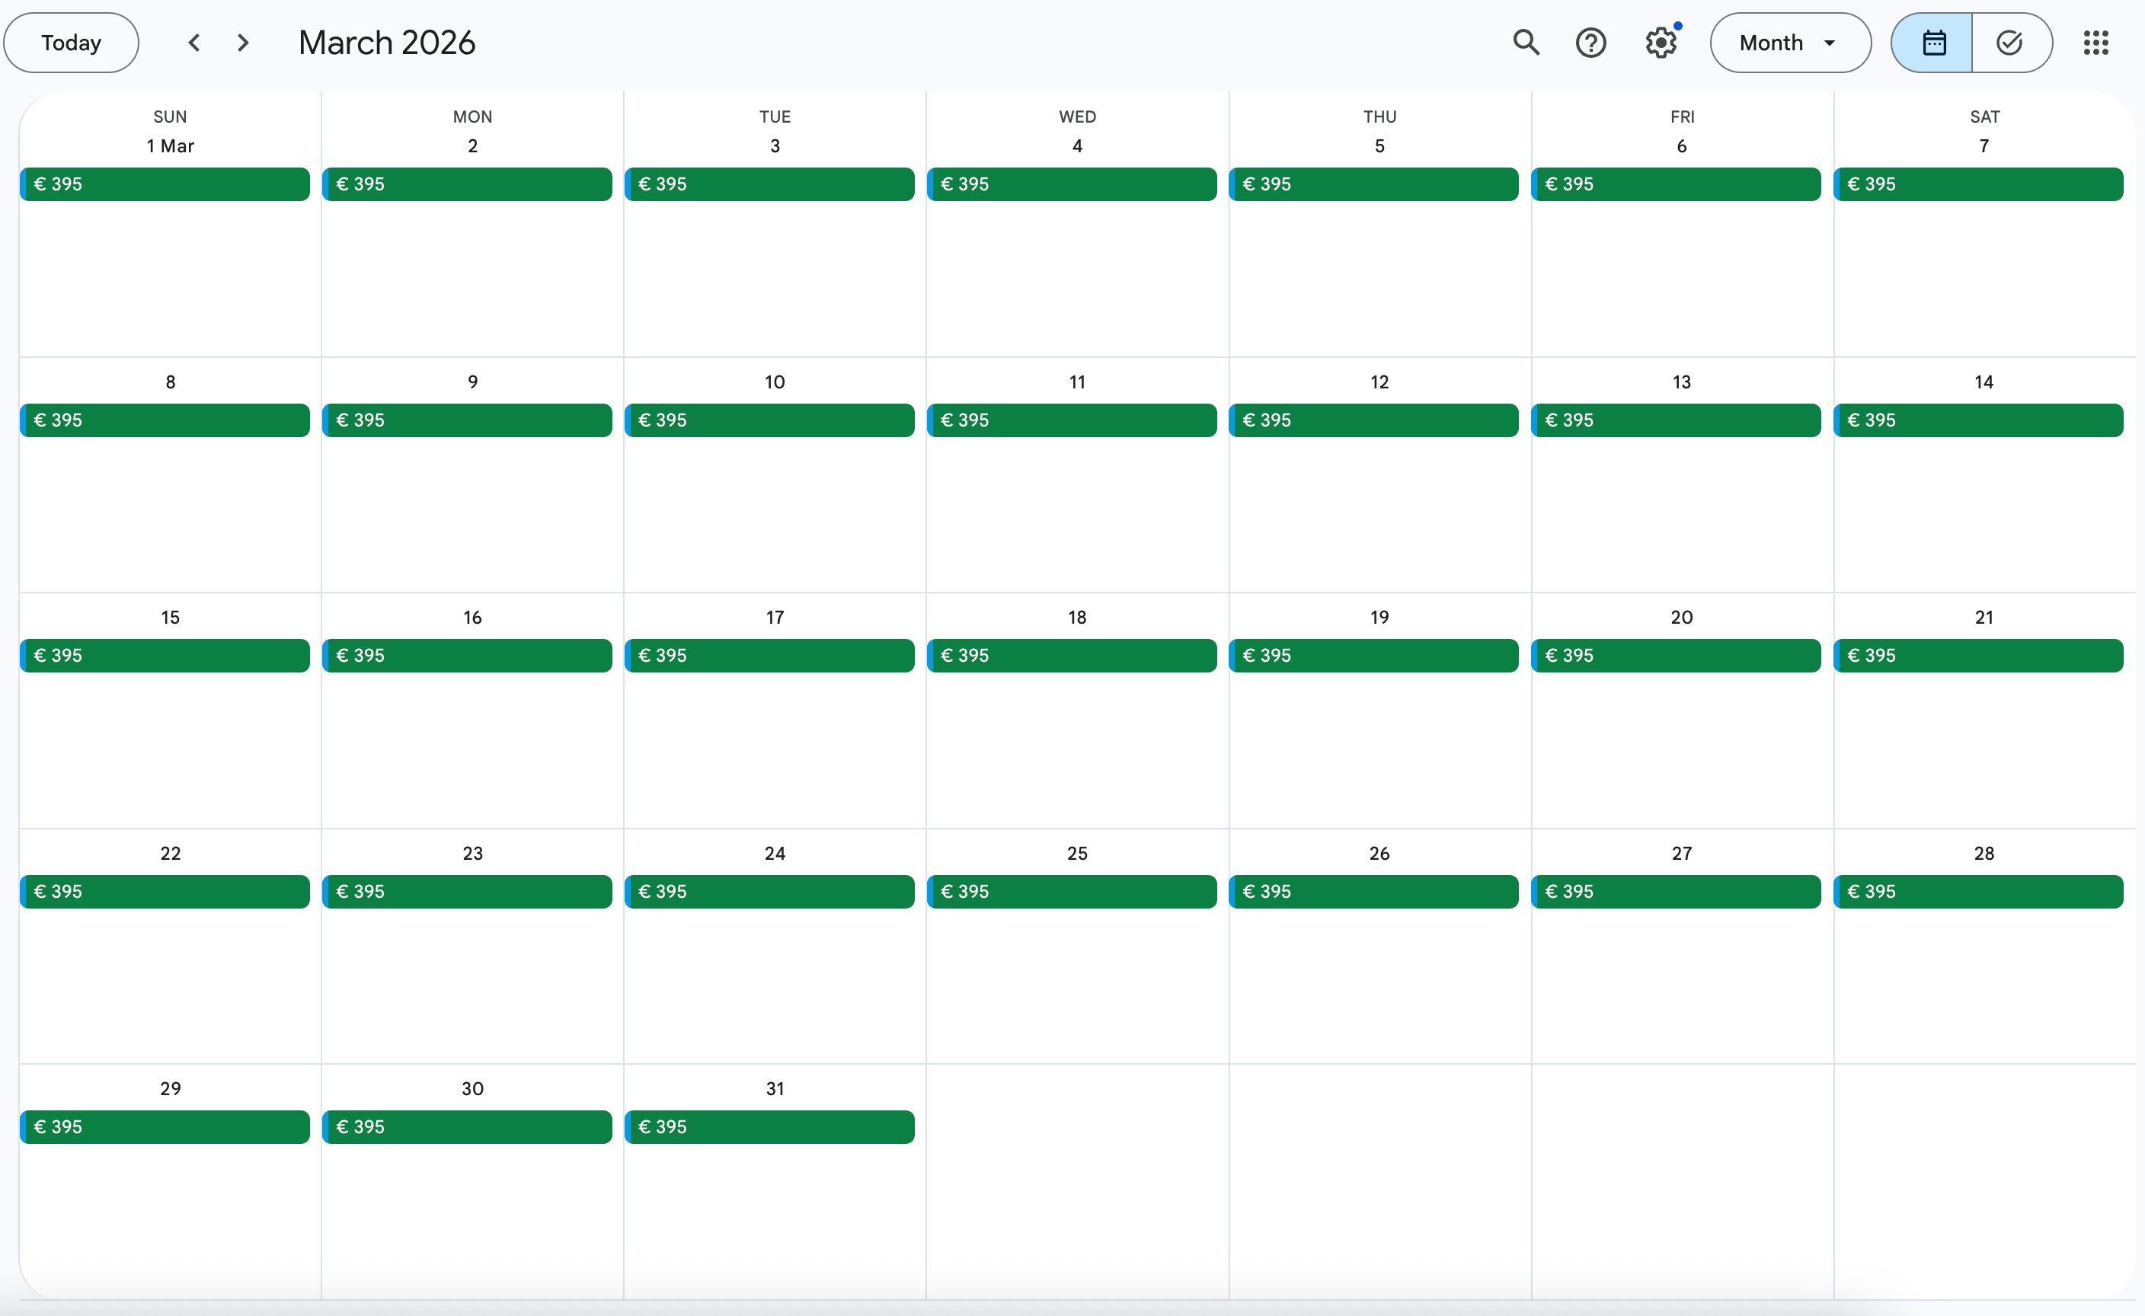Select the date number 24
The width and height of the screenshot is (2145, 1316).
(x=775, y=853)
